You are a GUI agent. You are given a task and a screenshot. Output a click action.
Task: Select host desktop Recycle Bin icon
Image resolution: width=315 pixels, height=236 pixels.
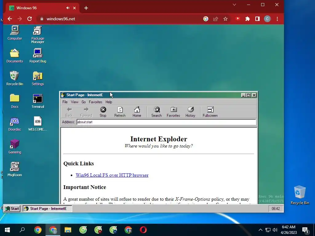point(300,195)
